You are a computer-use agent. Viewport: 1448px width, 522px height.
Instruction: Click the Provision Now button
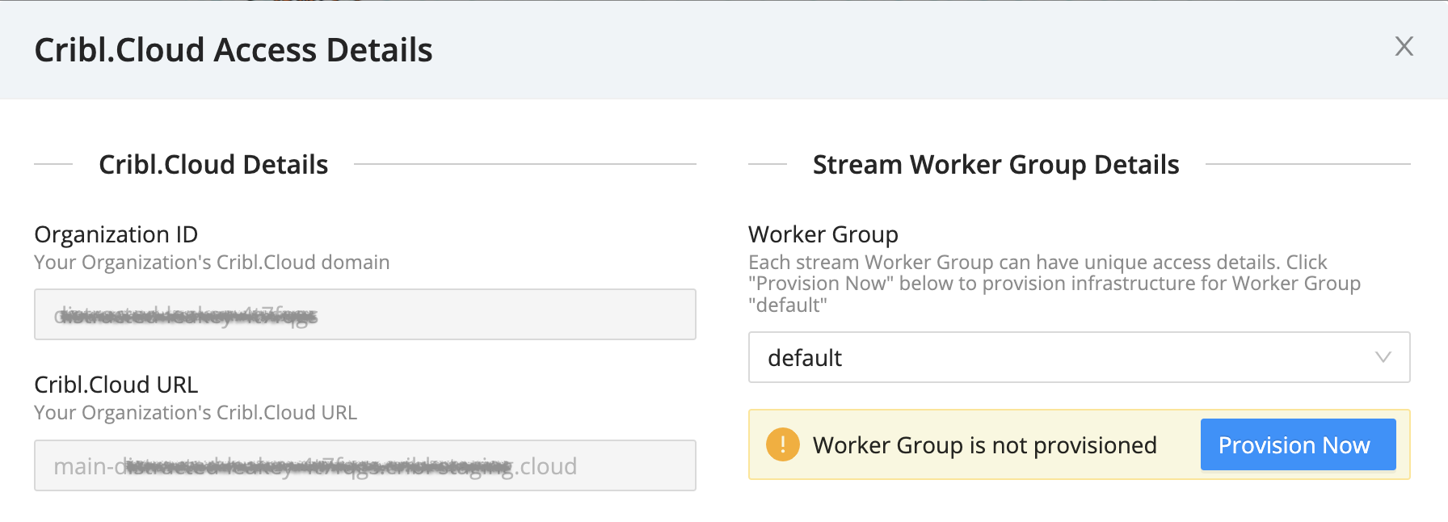pyautogui.click(x=1298, y=444)
